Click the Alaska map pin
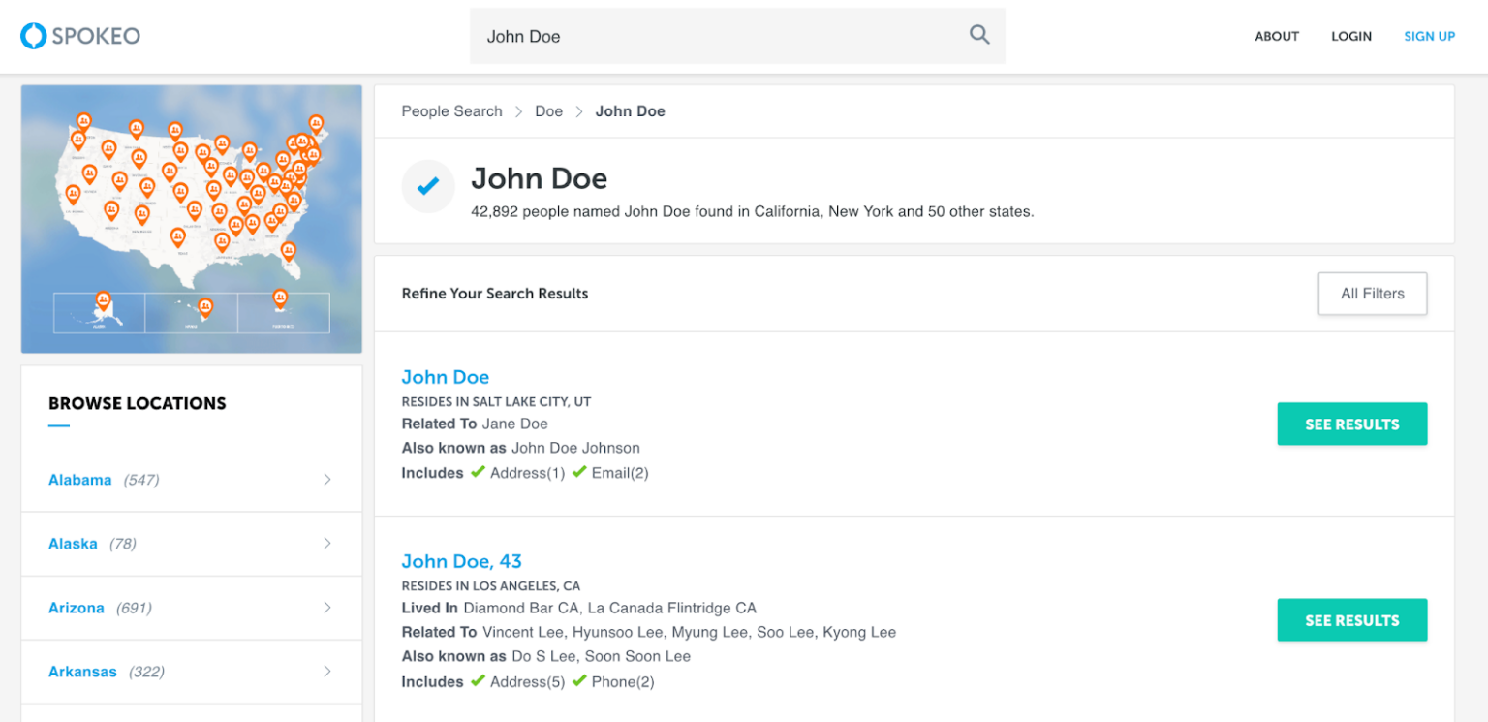1488x722 pixels. click(103, 300)
